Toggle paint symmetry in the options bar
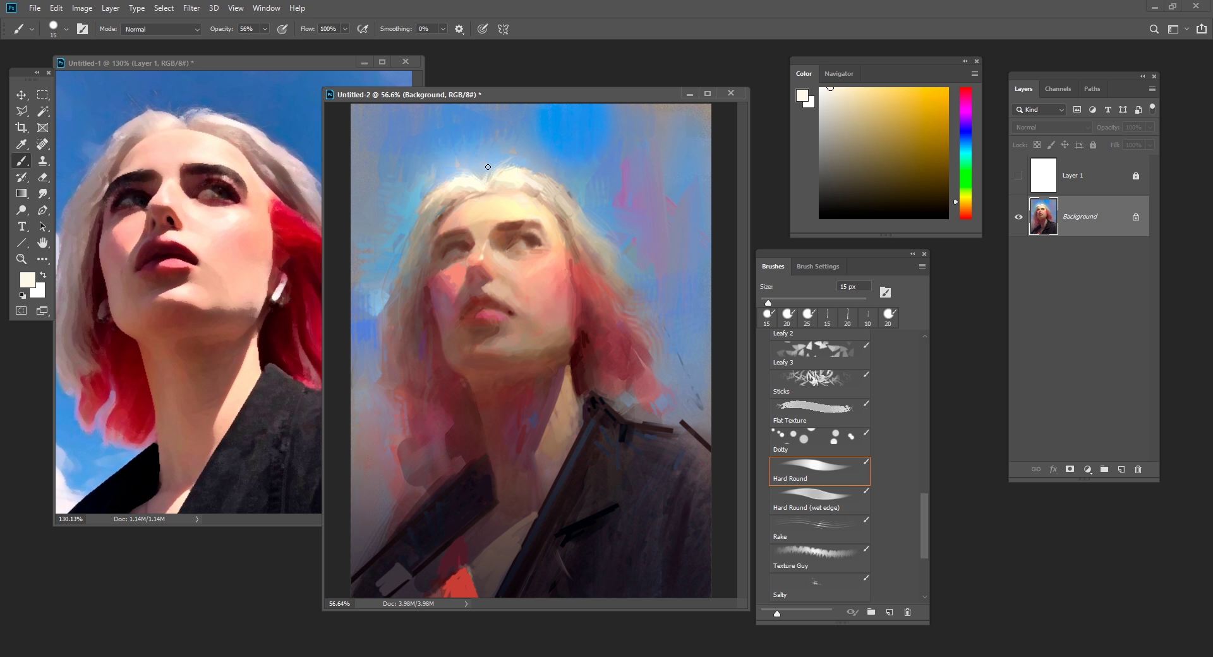 coord(504,29)
